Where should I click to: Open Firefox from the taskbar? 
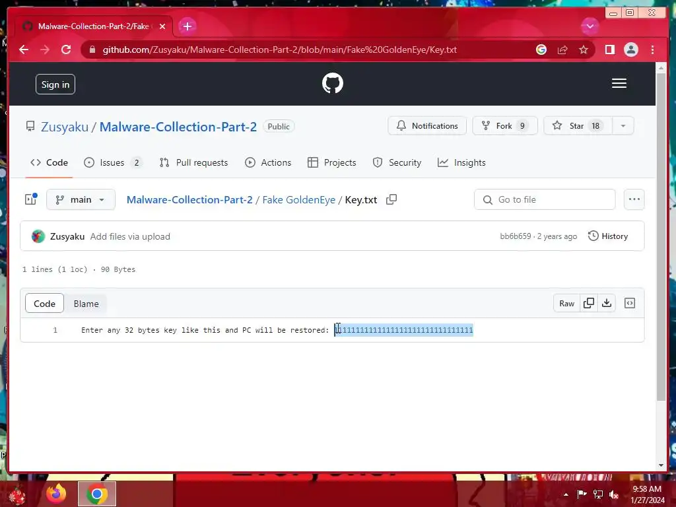57,494
